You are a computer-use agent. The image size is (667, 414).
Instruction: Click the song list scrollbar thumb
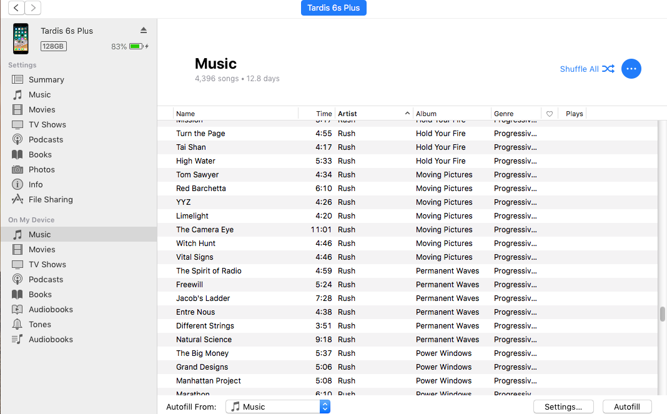(x=663, y=314)
